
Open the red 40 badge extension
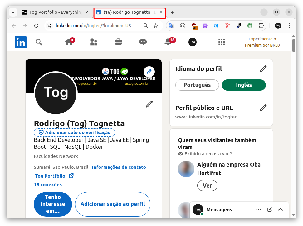pyautogui.click(x=194, y=26)
